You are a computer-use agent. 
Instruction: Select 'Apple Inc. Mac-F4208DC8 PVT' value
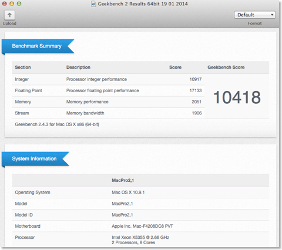[142, 226]
